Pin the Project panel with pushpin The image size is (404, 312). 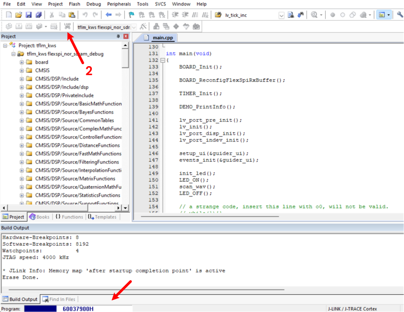pos(119,36)
